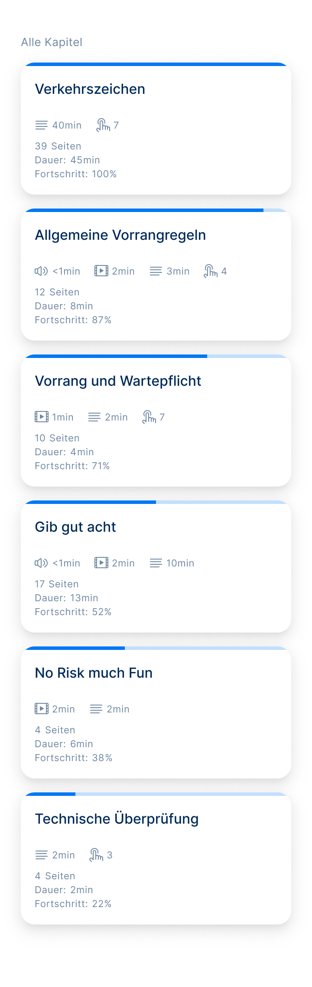Click the Alle Kapitel heading

coord(52,42)
